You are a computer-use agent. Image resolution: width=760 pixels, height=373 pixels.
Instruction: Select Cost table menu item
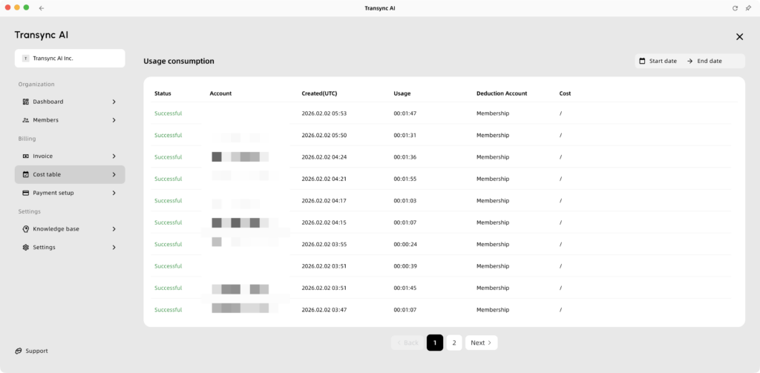click(69, 174)
